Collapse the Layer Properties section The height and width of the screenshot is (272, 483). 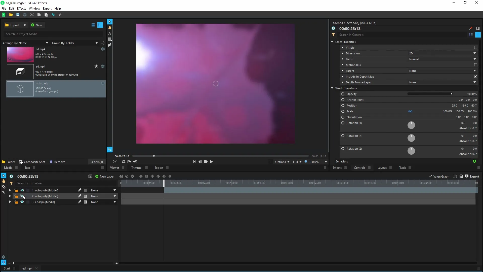332,42
